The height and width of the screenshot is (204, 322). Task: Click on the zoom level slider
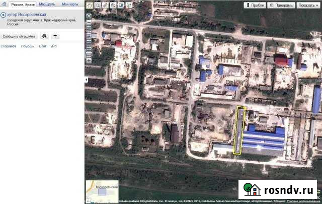pos(89,38)
